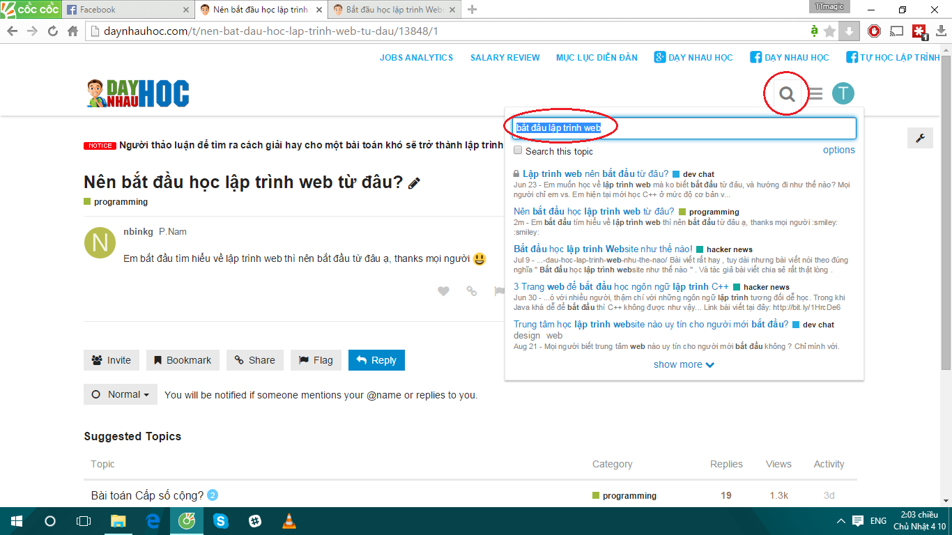Expand results with 'show more'
Image resolution: width=952 pixels, height=535 pixels.
[x=684, y=364]
